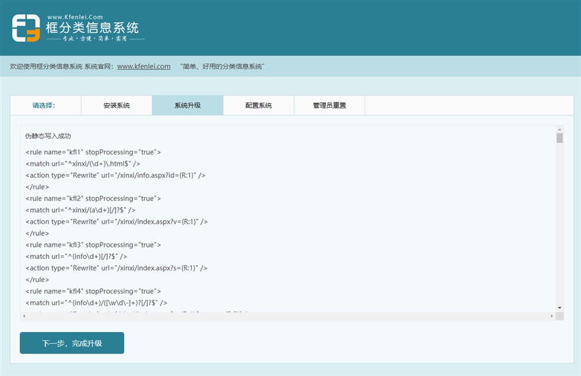Open the 配置系统 tab
Screen dimensions: 581x376
[x=258, y=105]
